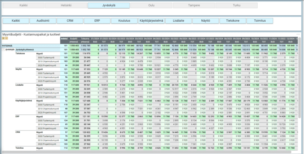Screen dimensions: 304x154
Task: Select Kaikki in the city filter row
Action: pos(23,6)
